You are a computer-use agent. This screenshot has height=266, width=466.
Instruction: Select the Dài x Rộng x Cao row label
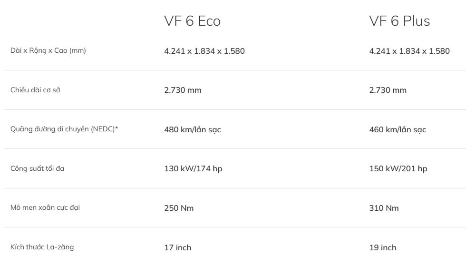48,51
